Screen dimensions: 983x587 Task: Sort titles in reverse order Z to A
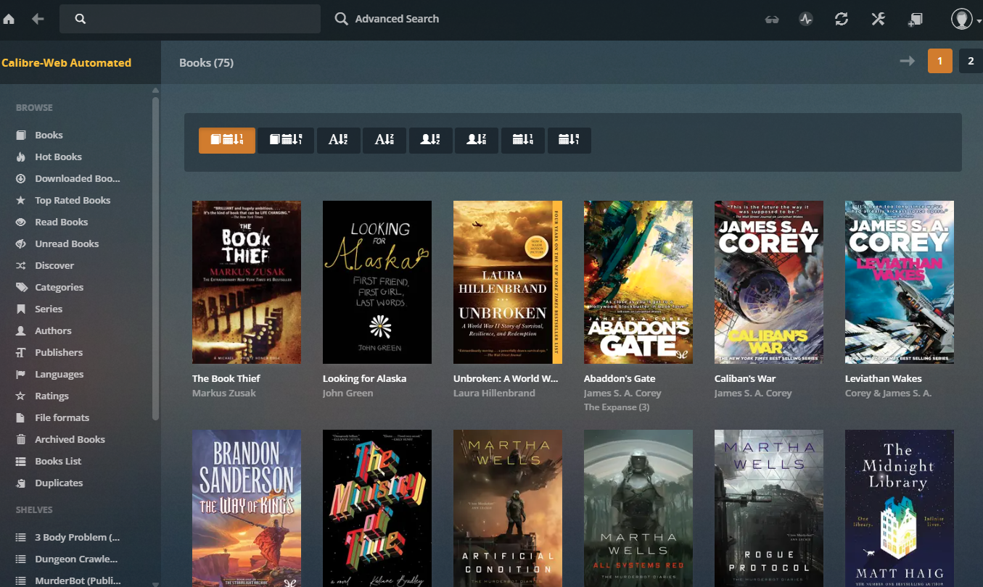[x=384, y=141]
